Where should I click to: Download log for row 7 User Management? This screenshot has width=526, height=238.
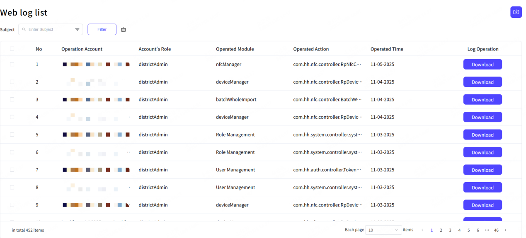(482, 170)
